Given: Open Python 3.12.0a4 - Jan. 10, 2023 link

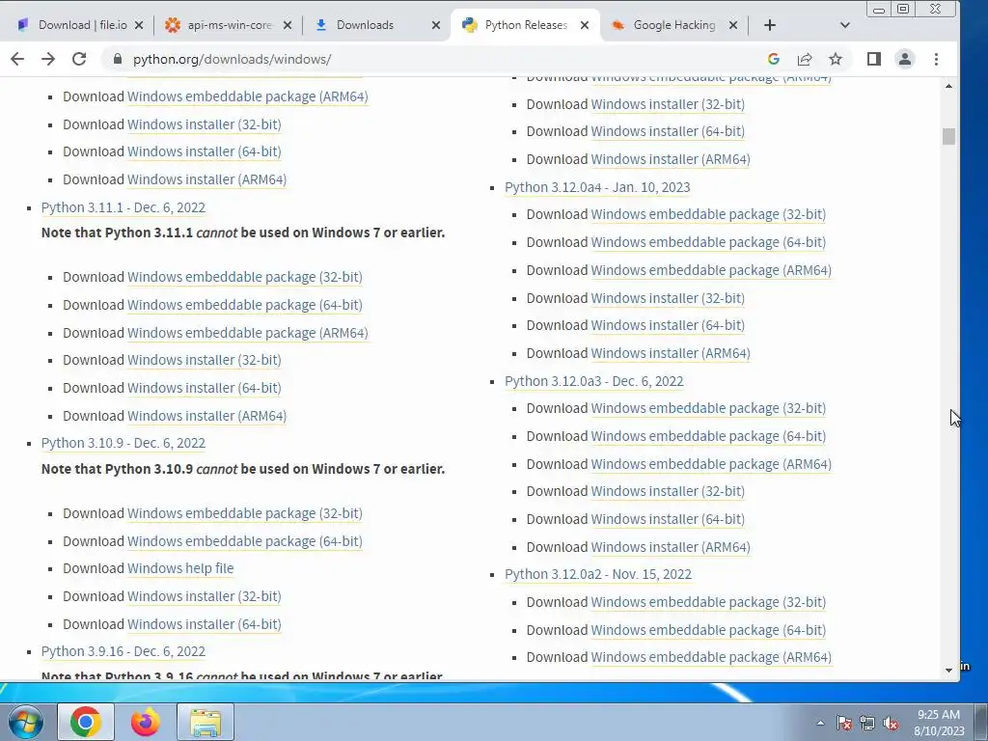Looking at the screenshot, I should (x=597, y=187).
